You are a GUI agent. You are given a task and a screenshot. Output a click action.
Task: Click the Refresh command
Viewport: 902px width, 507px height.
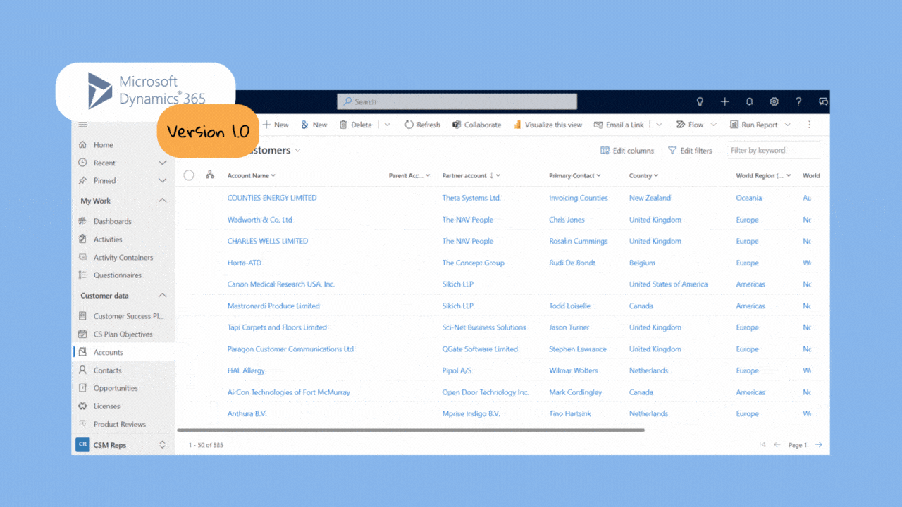click(422, 125)
